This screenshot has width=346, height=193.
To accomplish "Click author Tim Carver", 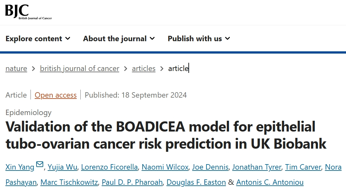I will pyautogui.click(x=303, y=167).
